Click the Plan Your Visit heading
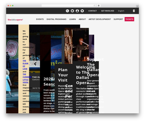The image size is (145, 122). 63,75
